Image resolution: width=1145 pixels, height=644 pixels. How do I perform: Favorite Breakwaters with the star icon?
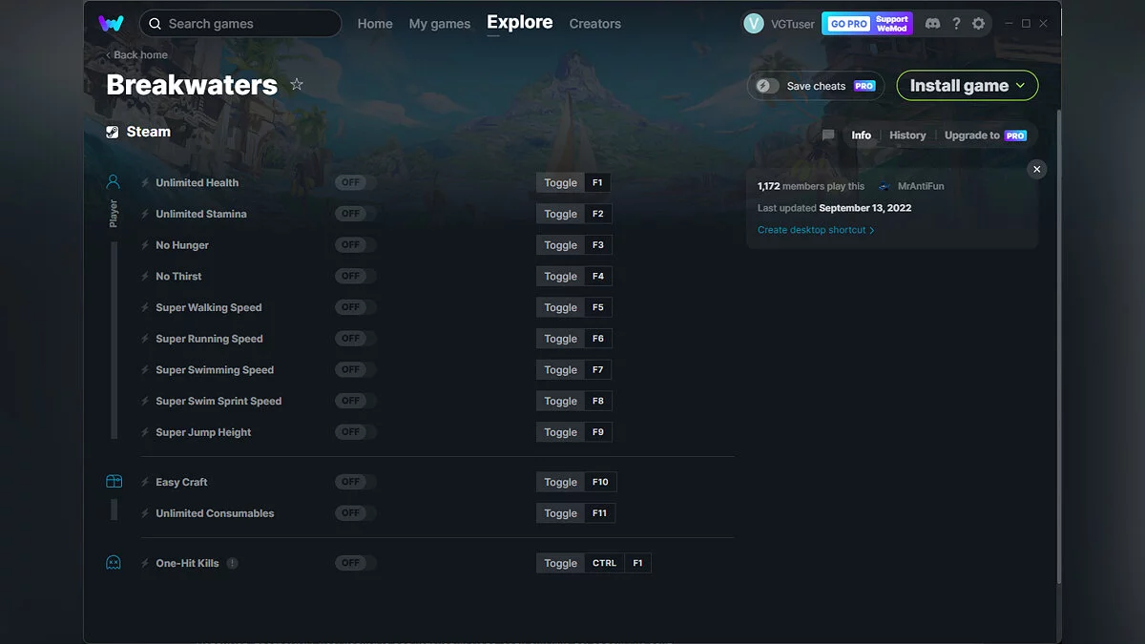(297, 84)
